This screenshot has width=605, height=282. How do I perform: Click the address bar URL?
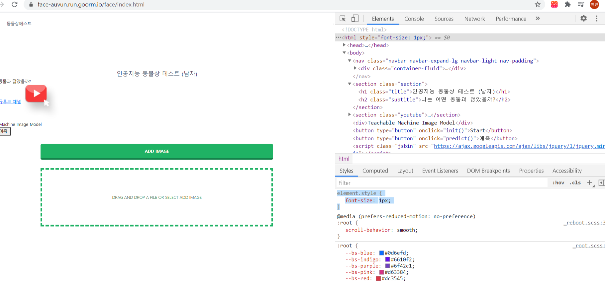[x=91, y=5]
